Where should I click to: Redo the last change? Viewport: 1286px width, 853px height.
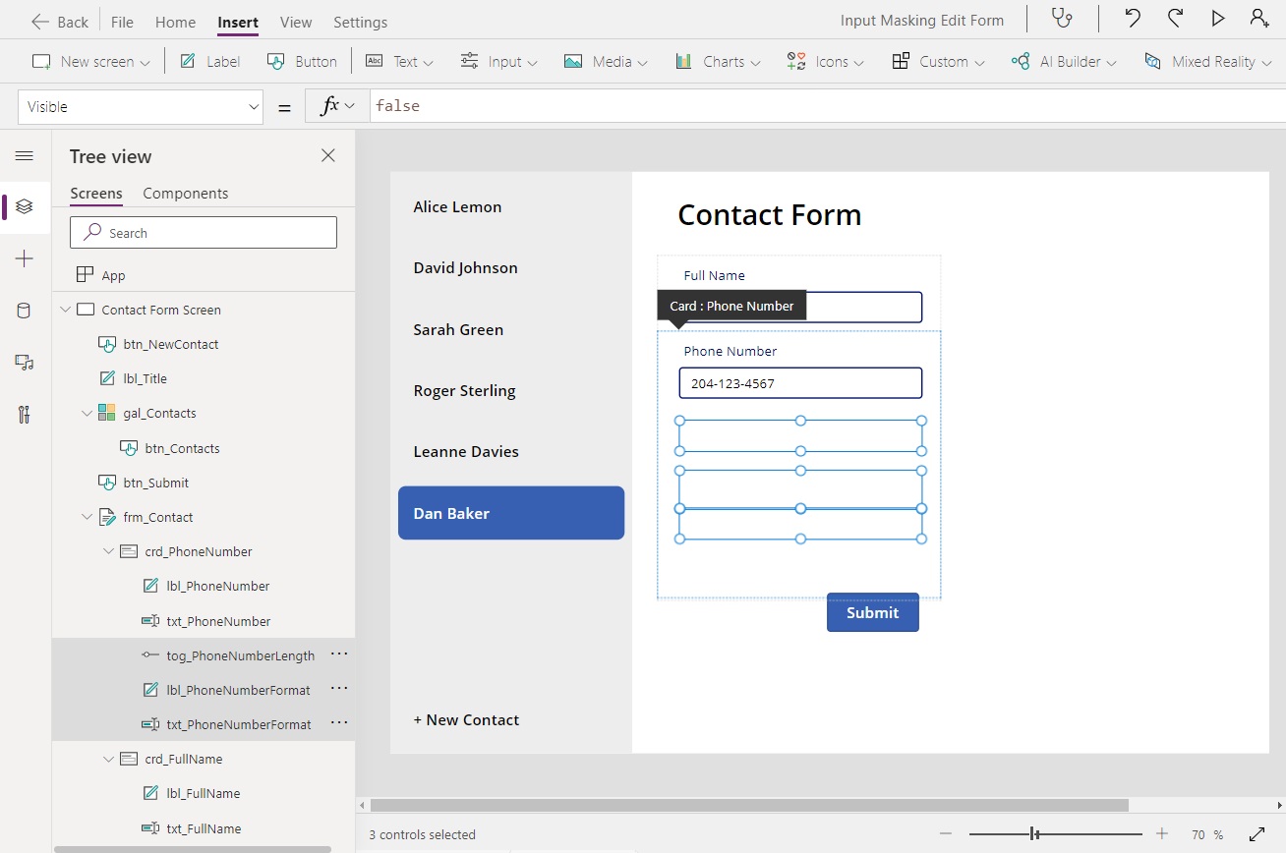1176,19
